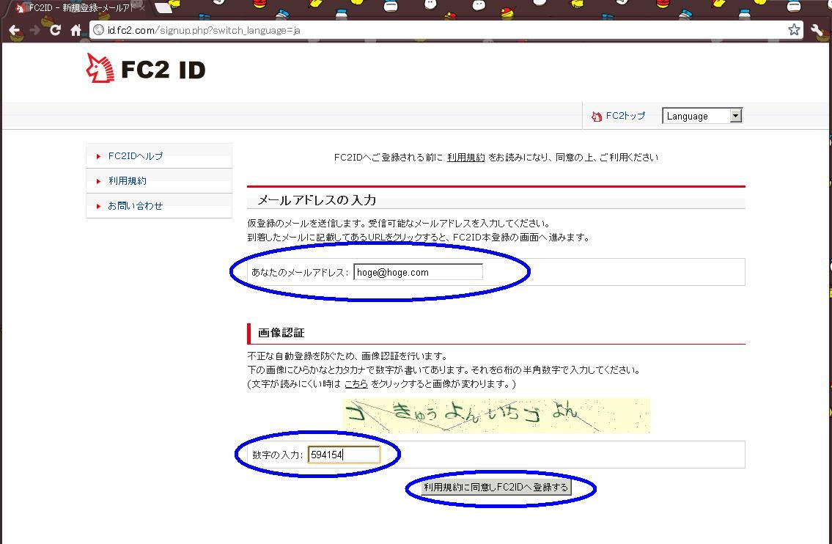Go to the browser home page icon
Viewport: 832px width, 544px height.
(76, 30)
